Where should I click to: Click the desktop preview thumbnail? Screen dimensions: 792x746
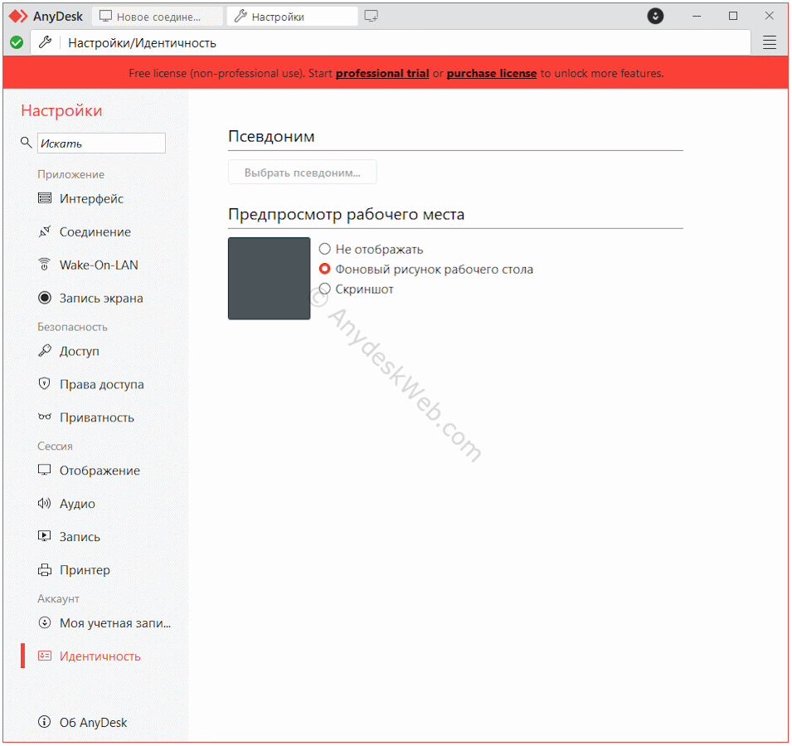tap(270, 278)
